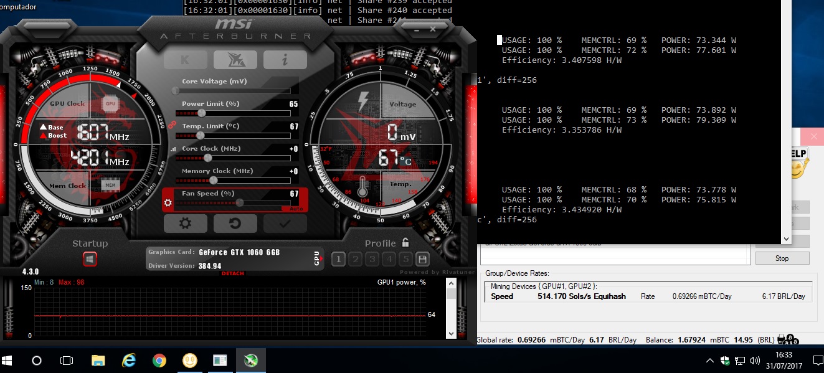
Task: Toggle fan speed Auto mode
Action: [x=296, y=209]
